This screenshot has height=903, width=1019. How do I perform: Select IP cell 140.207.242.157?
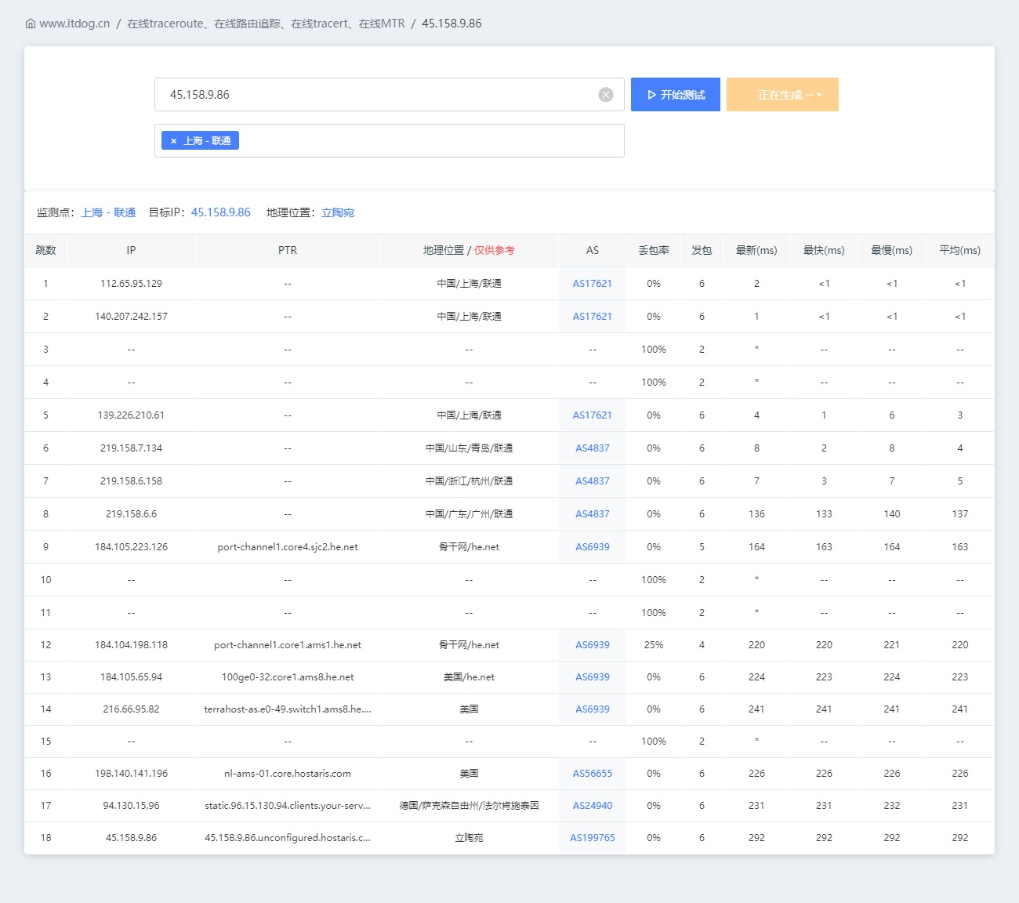[x=131, y=317]
